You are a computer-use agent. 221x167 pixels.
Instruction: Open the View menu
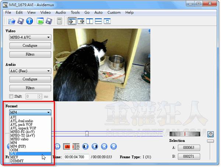click(x=31, y=13)
